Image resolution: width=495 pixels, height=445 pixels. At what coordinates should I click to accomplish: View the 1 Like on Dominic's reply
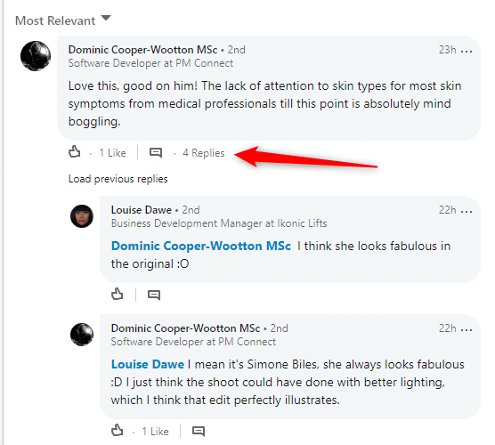pos(155,432)
